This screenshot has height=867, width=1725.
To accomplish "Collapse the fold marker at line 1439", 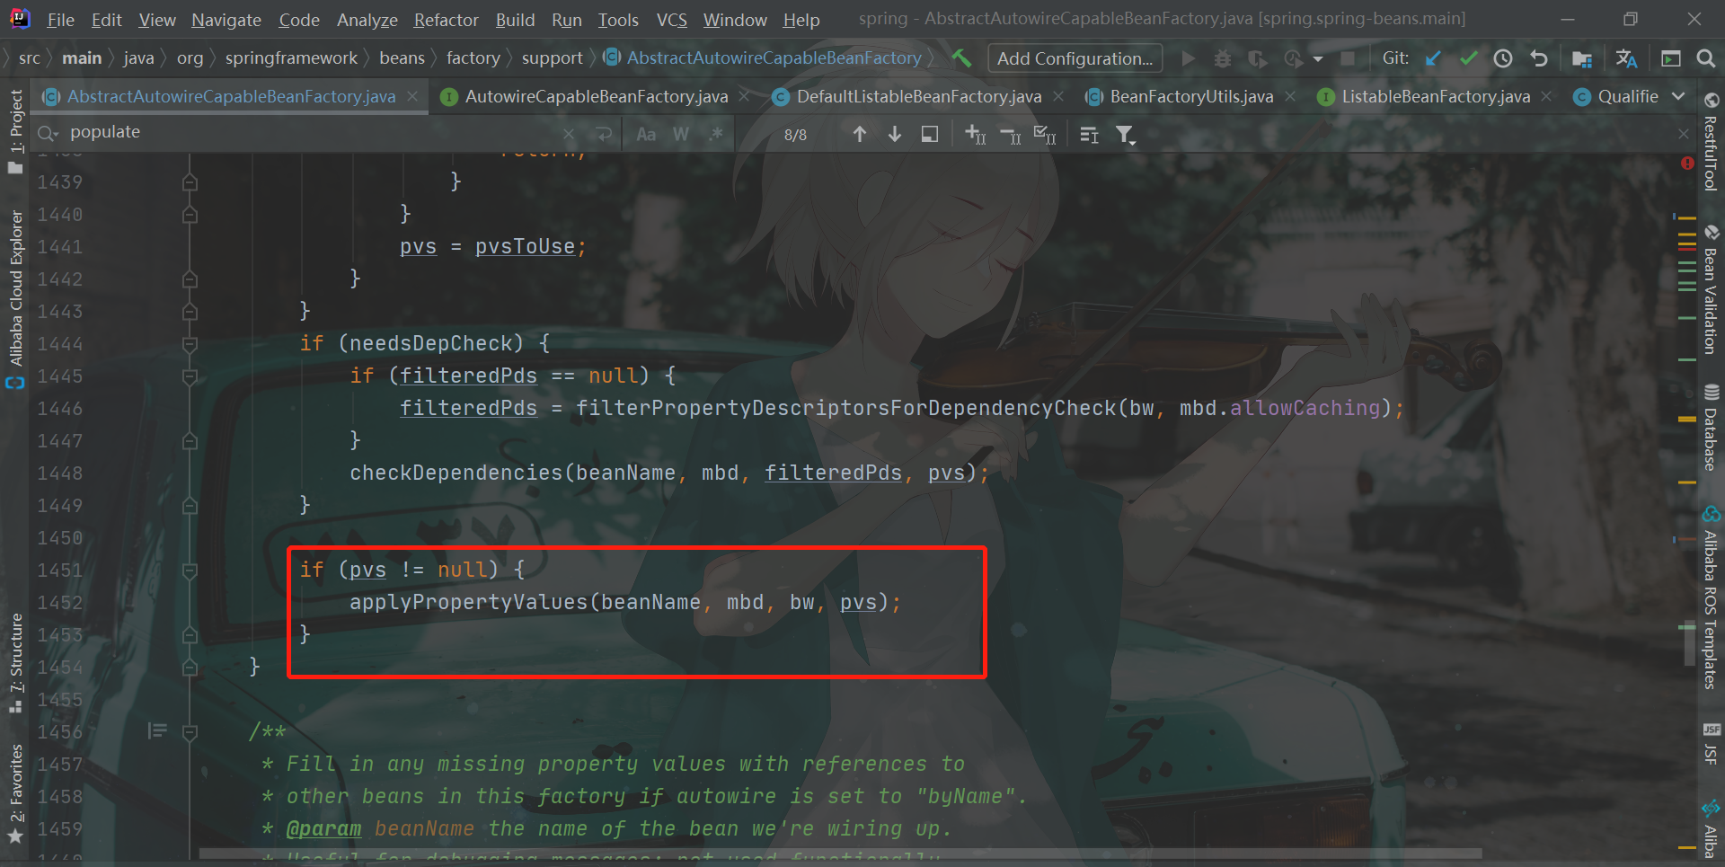I will tap(190, 181).
